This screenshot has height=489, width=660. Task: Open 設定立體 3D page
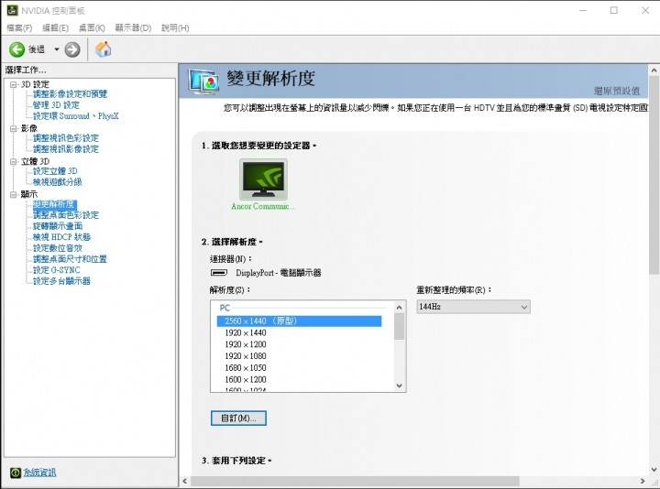pyautogui.click(x=55, y=170)
